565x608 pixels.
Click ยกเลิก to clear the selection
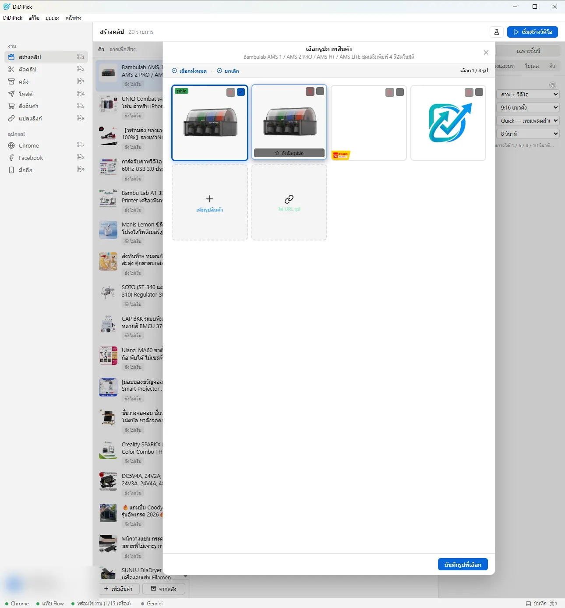pos(228,71)
